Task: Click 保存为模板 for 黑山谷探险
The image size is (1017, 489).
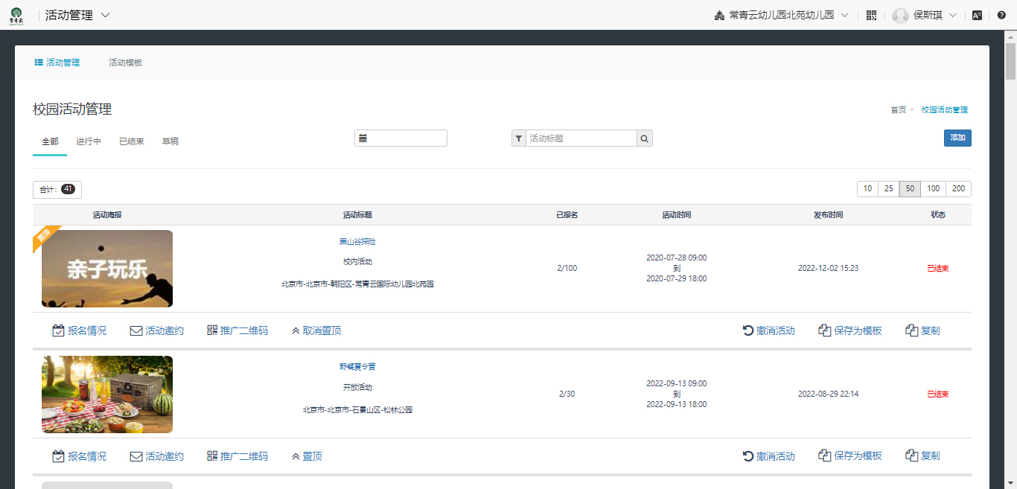Action: [x=850, y=330]
